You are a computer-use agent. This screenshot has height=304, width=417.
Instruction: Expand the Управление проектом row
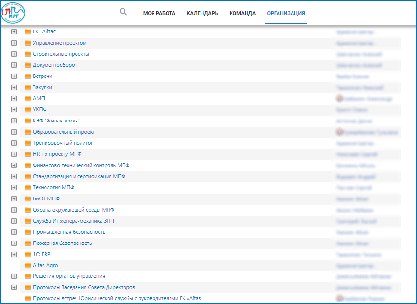[x=14, y=43]
